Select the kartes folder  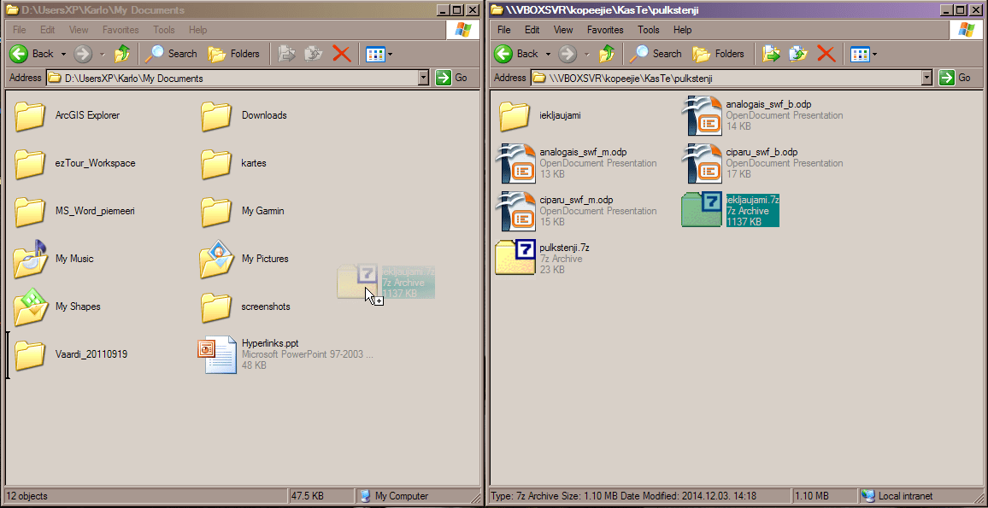point(233,163)
